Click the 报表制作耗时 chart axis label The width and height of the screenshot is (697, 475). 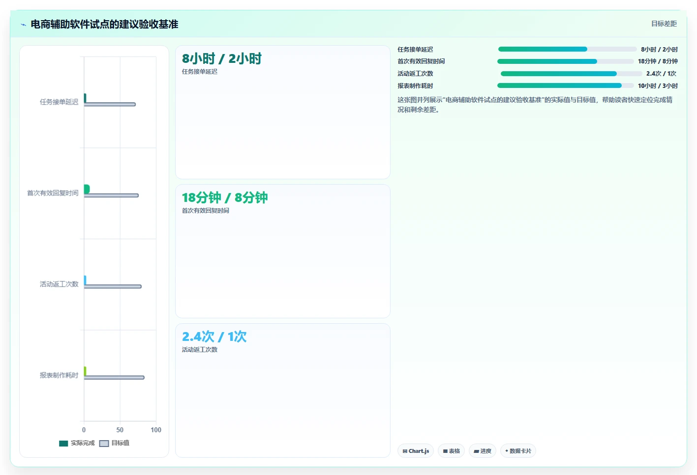tap(59, 375)
